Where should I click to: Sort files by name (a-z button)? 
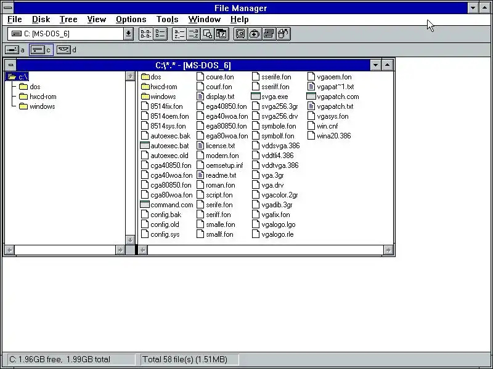click(179, 34)
